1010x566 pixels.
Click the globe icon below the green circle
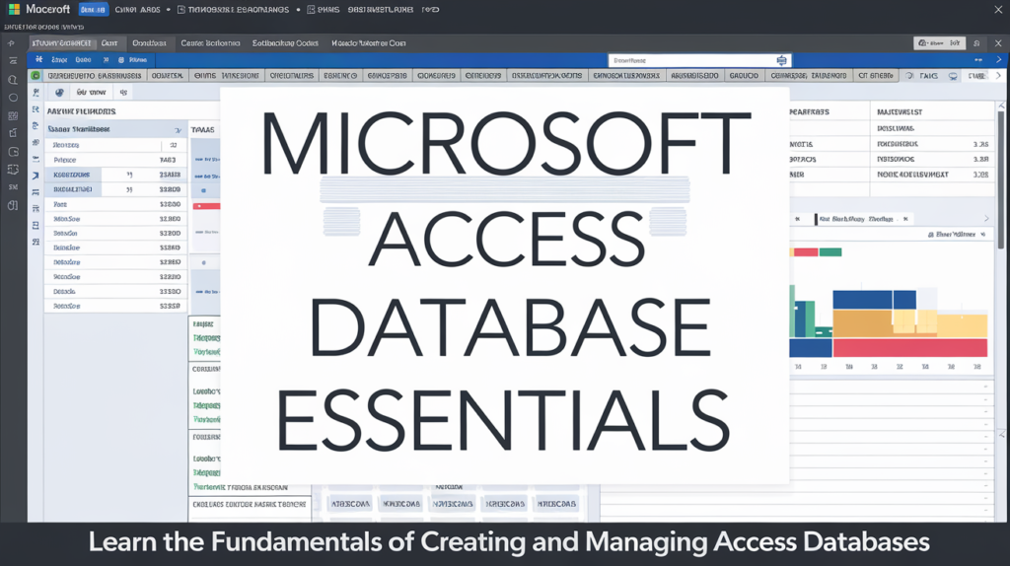coord(59,92)
